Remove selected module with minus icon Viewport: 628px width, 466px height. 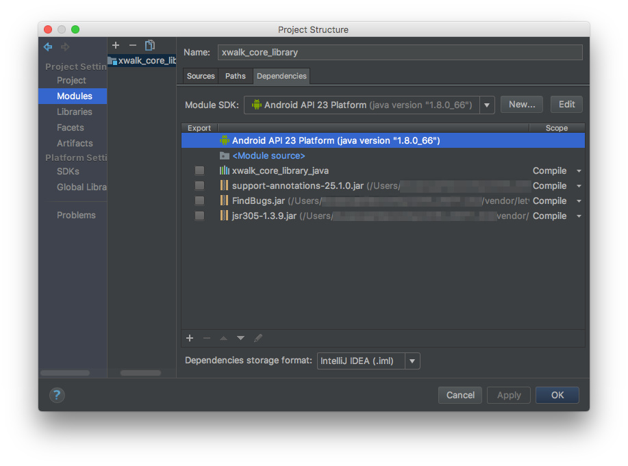[133, 45]
